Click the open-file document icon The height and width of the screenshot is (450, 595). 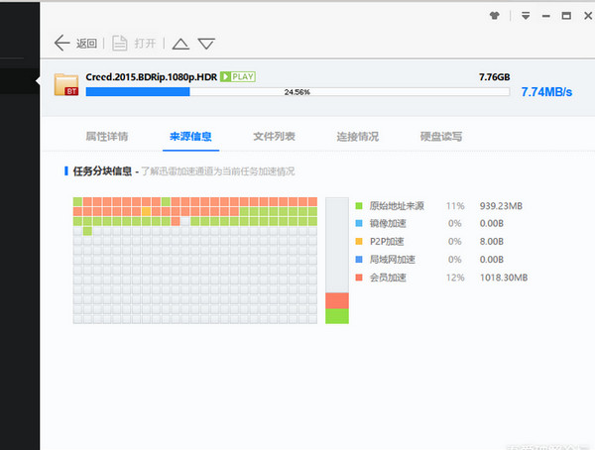tap(120, 43)
